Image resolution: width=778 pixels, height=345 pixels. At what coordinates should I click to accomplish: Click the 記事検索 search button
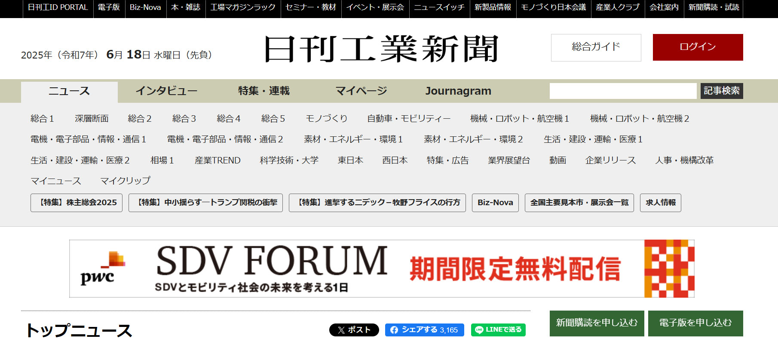click(x=721, y=91)
